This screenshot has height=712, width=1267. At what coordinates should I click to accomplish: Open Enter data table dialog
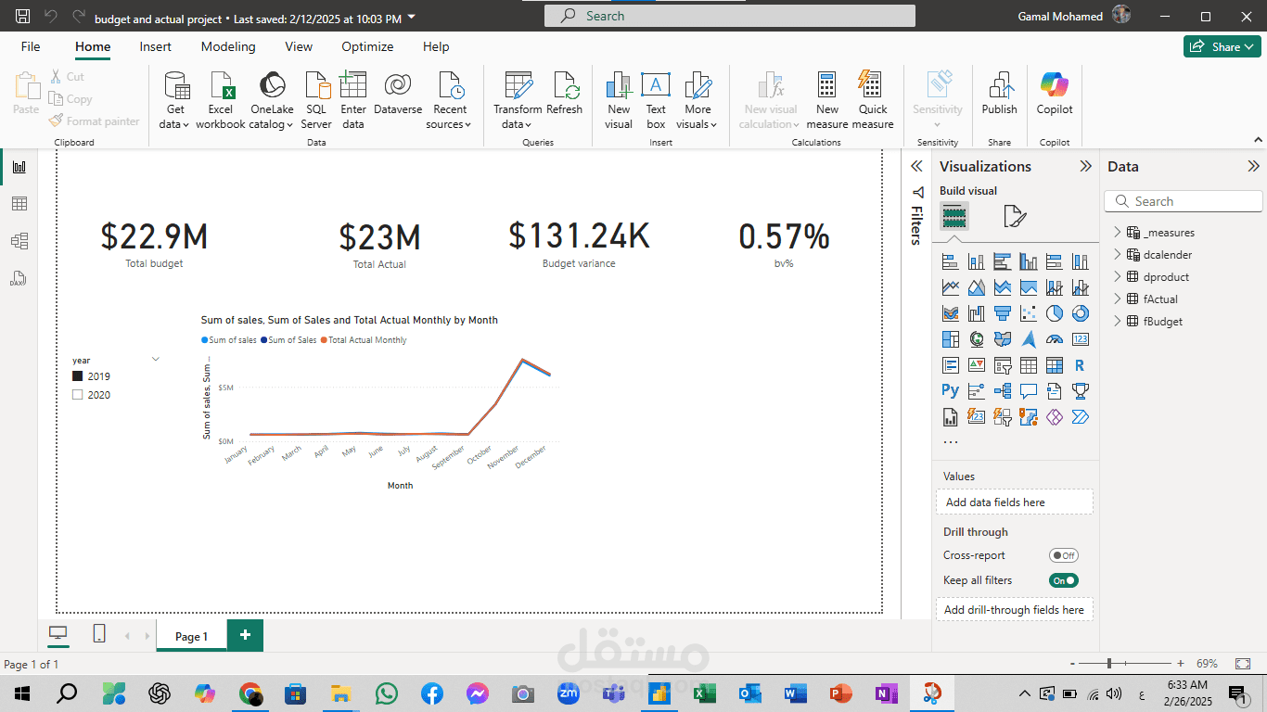353,100
